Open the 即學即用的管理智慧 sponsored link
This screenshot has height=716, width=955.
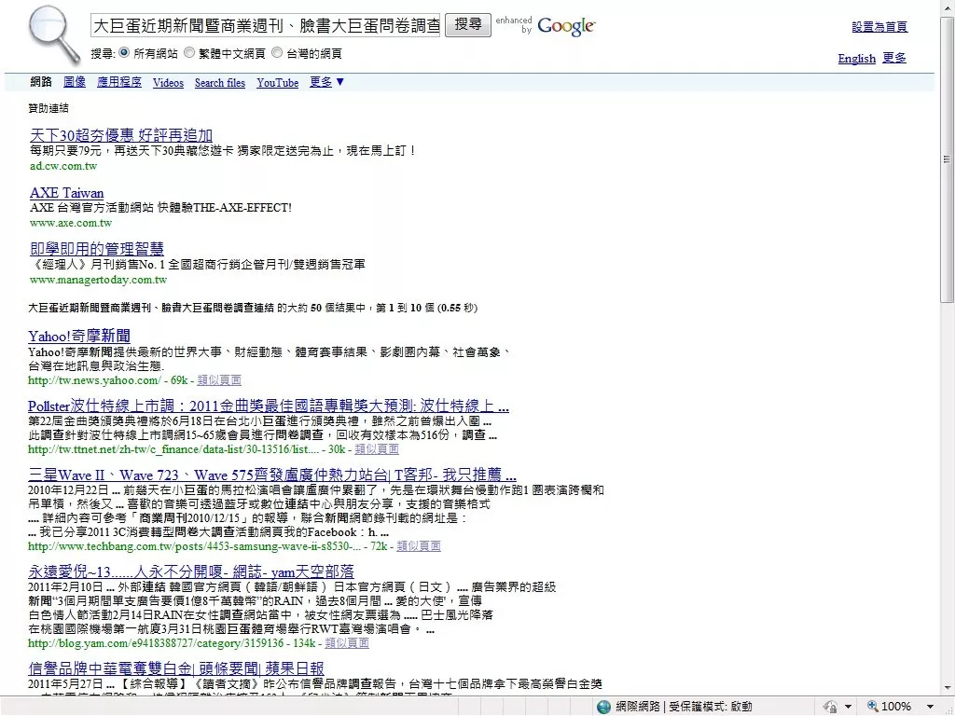point(97,248)
